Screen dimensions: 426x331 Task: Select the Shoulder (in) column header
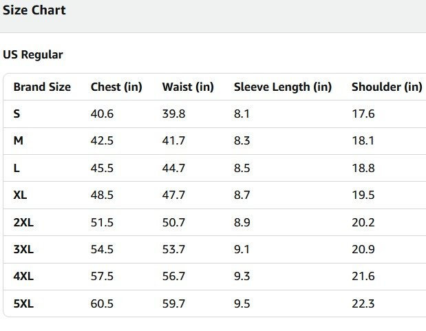(x=387, y=87)
